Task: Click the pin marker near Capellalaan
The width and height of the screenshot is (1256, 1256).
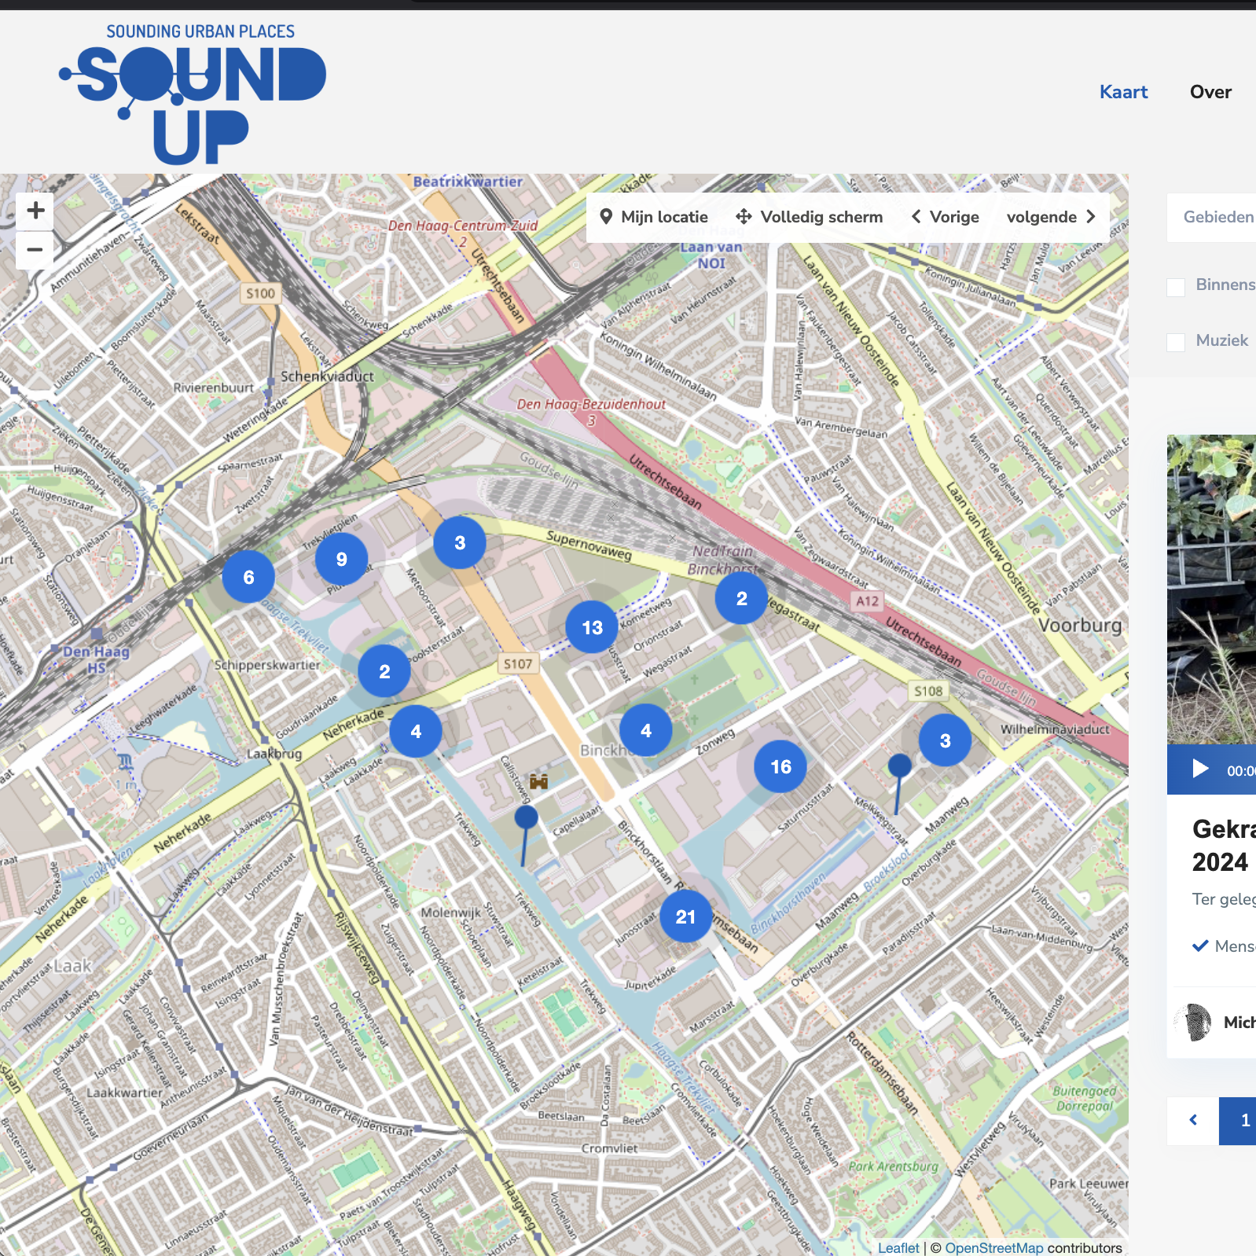Action: (526, 818)
